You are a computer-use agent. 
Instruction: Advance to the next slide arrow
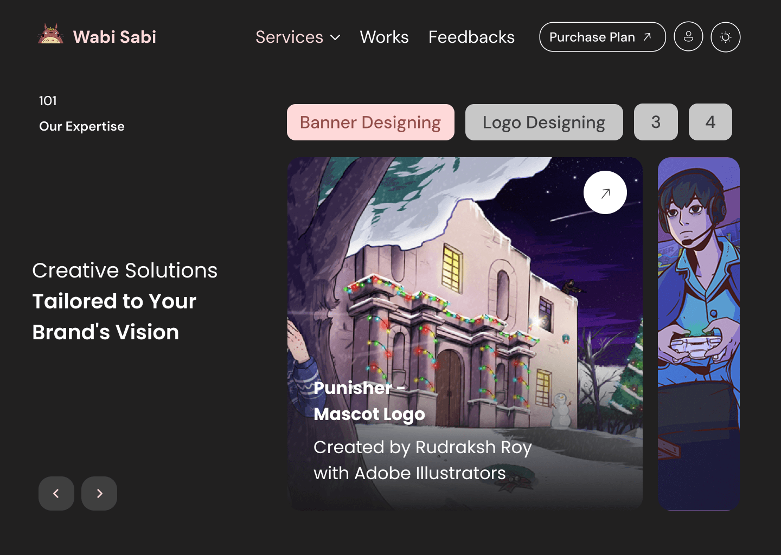(99, 493)
